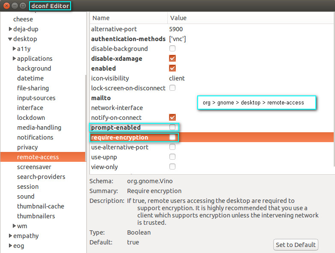The height and width of the screenshot is (253, 335).
Task: Expand the applications tree arrow
Action: click(x=15, y=59)
